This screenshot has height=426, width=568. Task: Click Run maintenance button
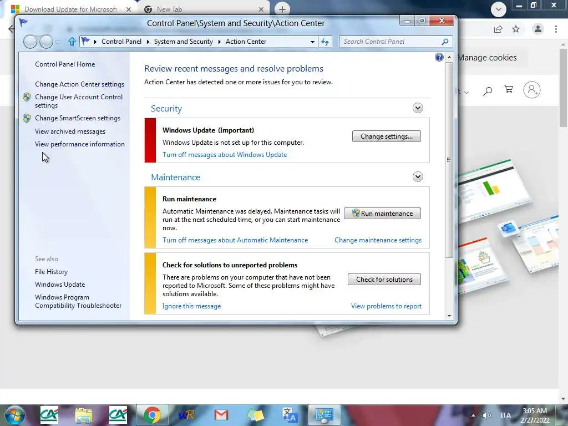382,214
